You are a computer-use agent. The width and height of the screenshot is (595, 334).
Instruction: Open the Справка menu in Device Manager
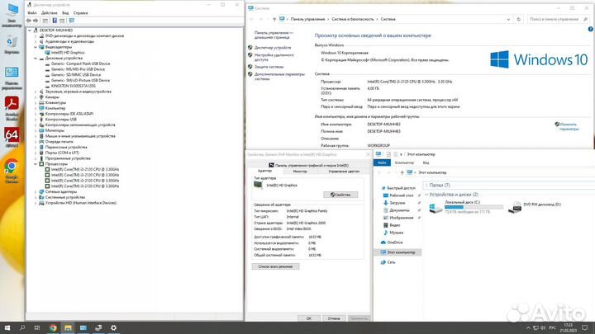80,13
